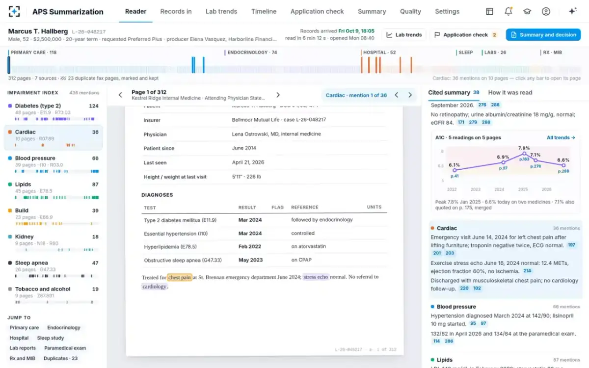Open citation 220 in Cardiac summary
The height and width of the screenshot is (368, 589).
464,289
